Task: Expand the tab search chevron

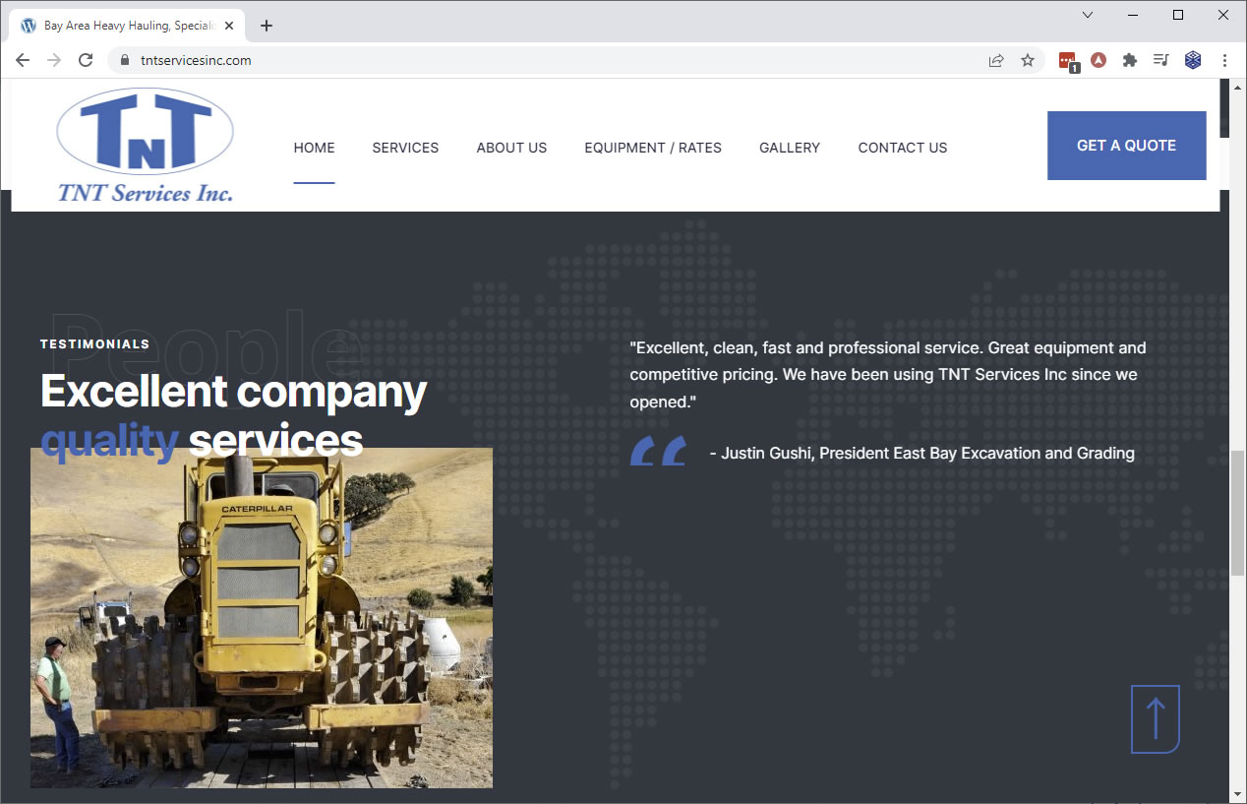Action: [x=1087, y=15]
